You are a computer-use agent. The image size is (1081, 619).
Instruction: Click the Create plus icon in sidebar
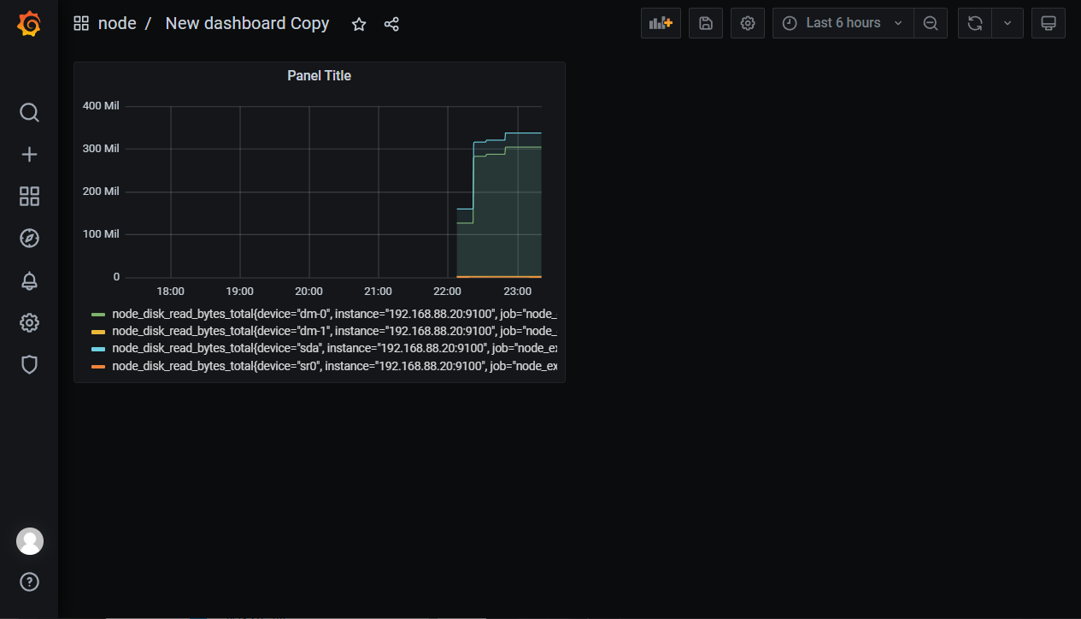pos(29,155)
